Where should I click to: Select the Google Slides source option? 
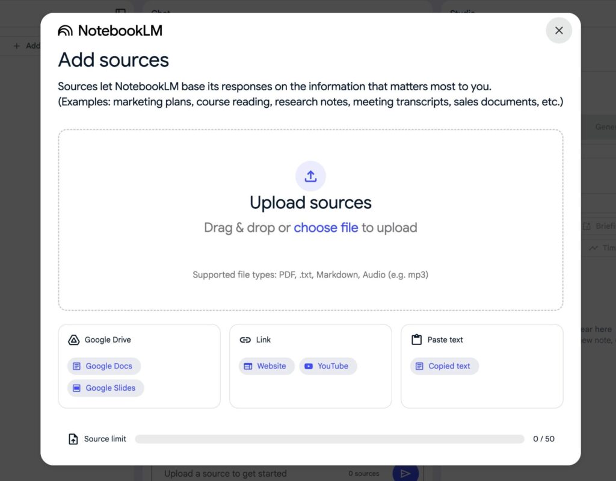(105, 388)
